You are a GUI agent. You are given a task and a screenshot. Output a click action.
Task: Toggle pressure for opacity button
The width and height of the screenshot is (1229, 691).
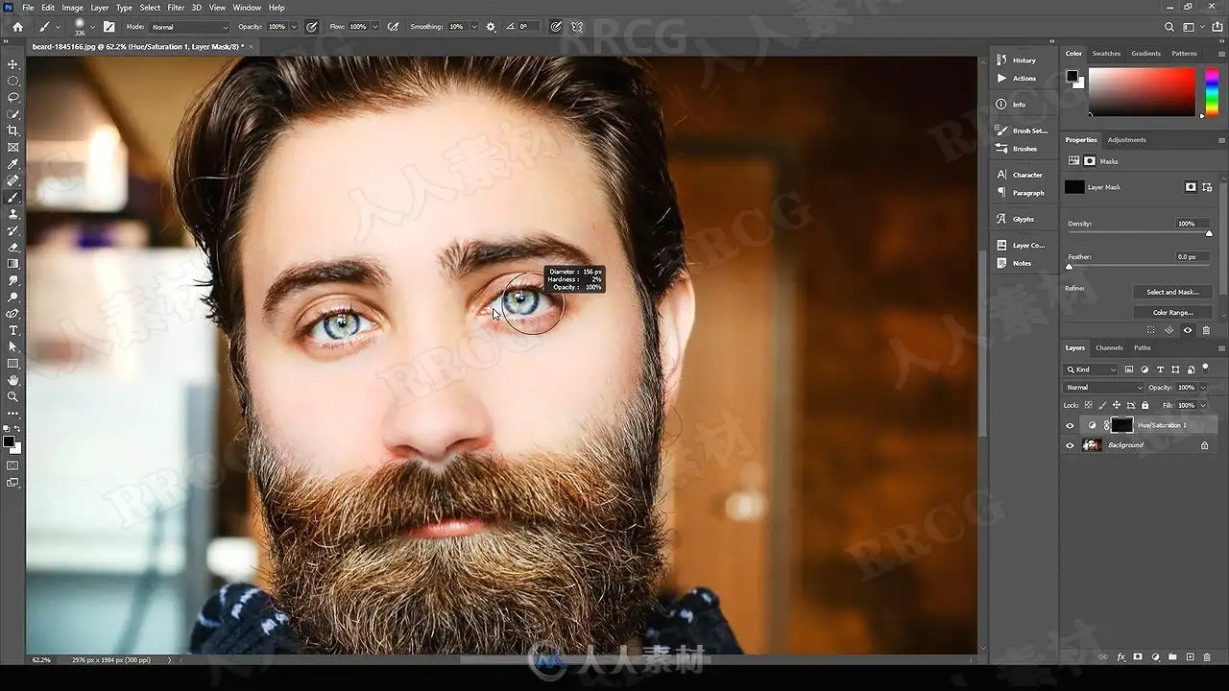[312, 27]
